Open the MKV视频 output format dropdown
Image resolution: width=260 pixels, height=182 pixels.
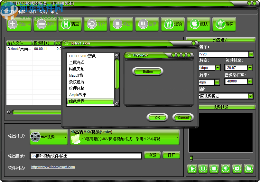click(x=49, y=137)
